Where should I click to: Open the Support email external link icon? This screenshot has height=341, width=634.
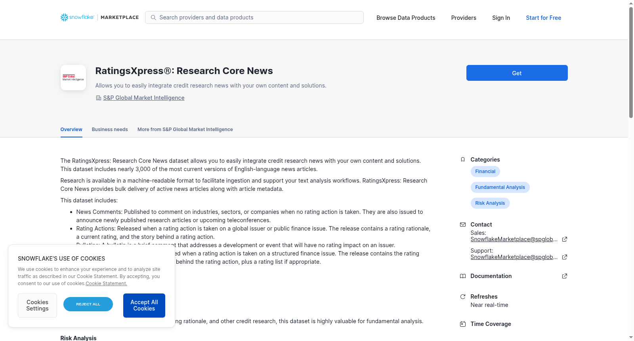tap(565, 257)
